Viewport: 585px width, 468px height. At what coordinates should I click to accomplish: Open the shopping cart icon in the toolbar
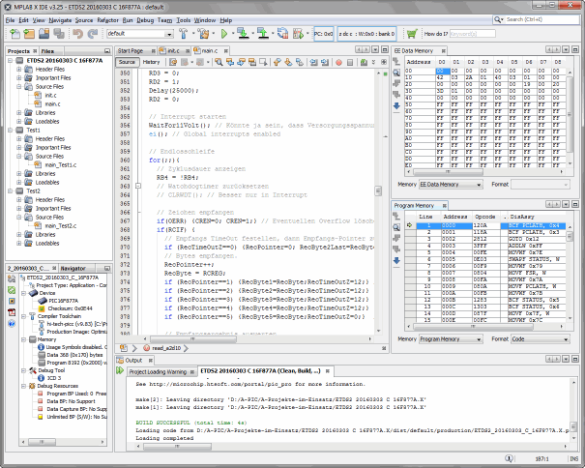tap(412, 34)
